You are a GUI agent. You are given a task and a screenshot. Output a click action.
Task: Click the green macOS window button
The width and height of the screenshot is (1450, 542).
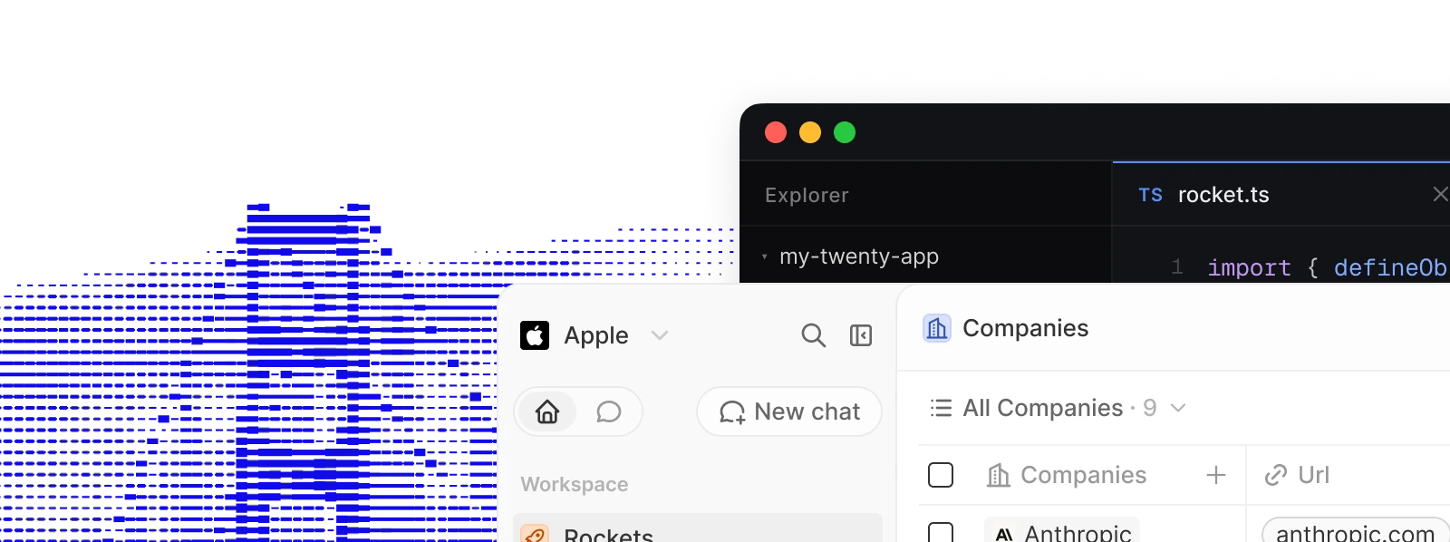(x=845, y=132)
